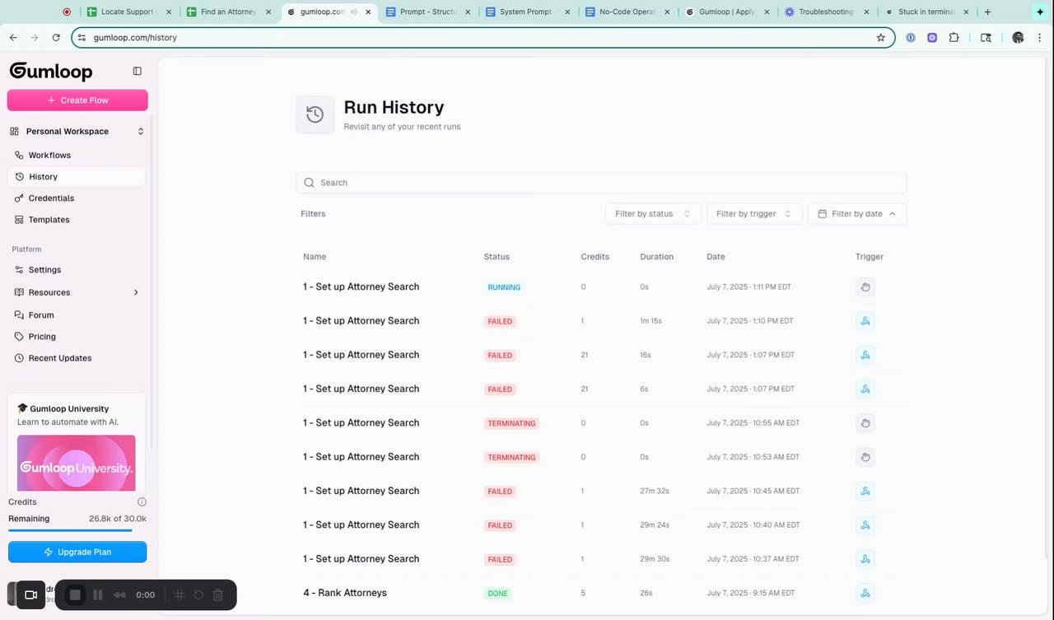The height and width of the screenshot is (620, 1054).
Task: Click trigger icon for 1:10 PM run
Action: point(865,321)
